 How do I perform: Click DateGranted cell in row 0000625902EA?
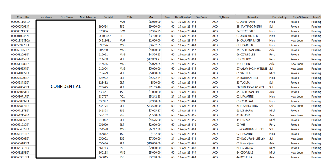tap(183, 78)
